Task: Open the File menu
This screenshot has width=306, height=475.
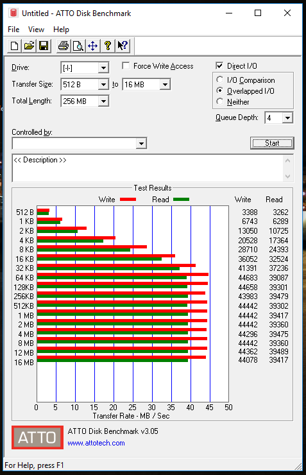Action: [x=13, y=30]
